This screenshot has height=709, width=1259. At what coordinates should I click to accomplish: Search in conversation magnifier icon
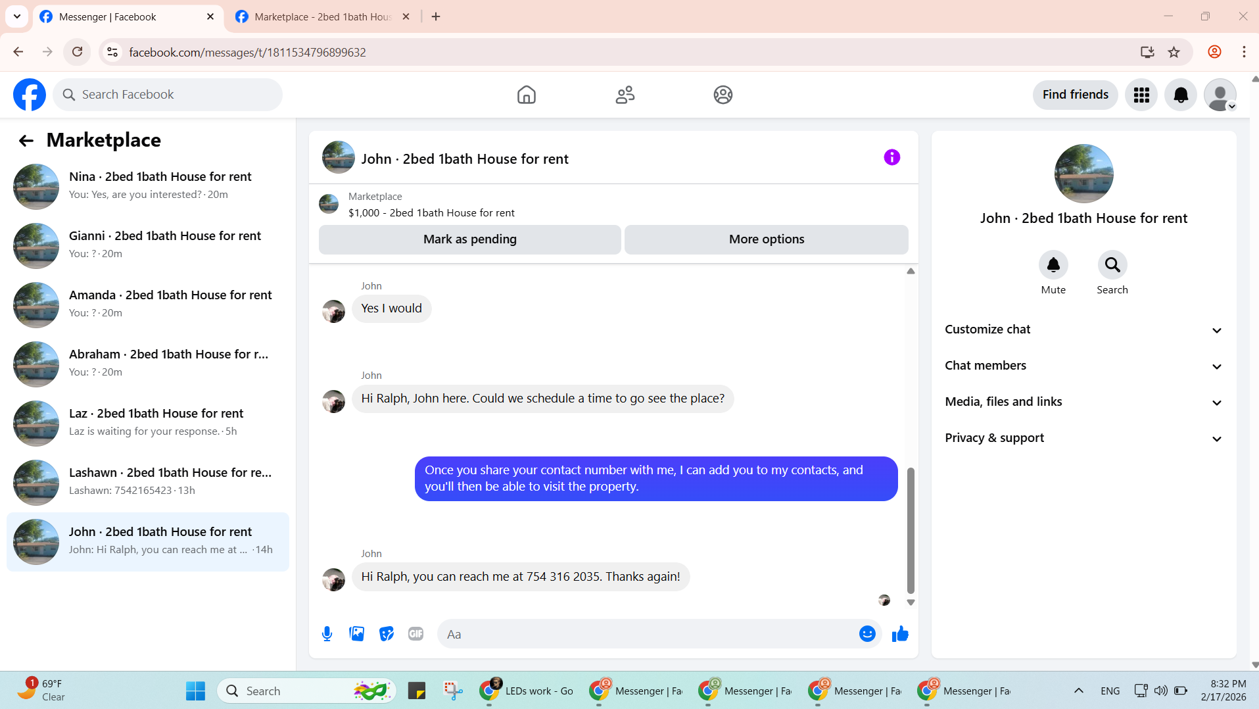point(1112,265)
